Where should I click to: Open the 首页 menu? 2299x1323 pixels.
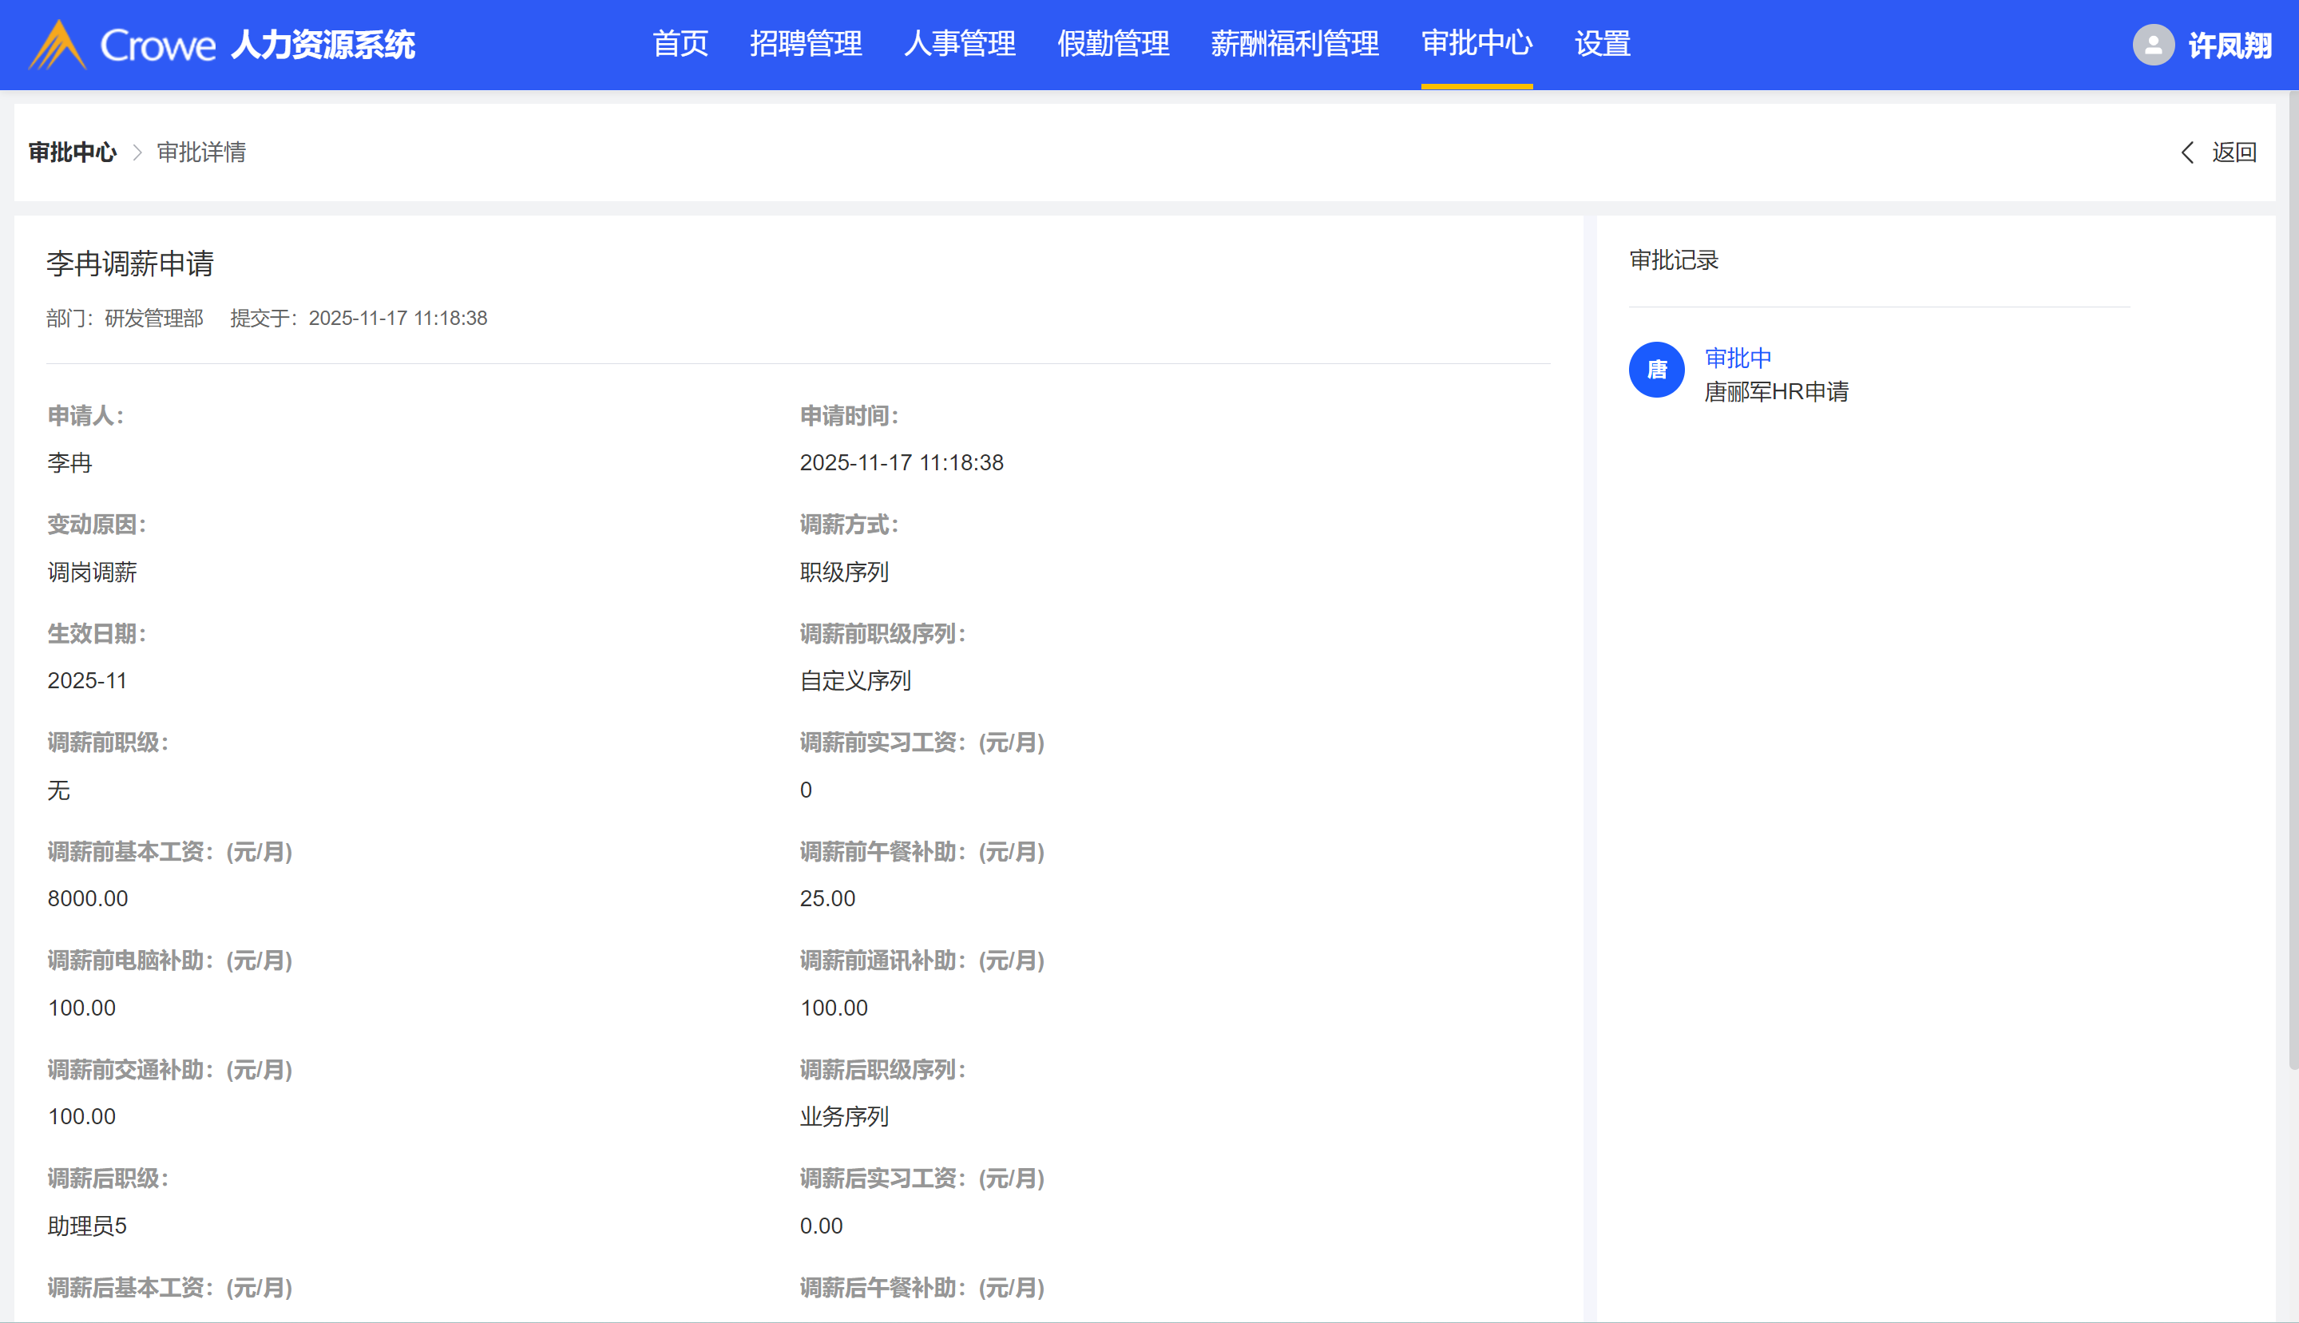pyautogui.click(x=680, y=44)
